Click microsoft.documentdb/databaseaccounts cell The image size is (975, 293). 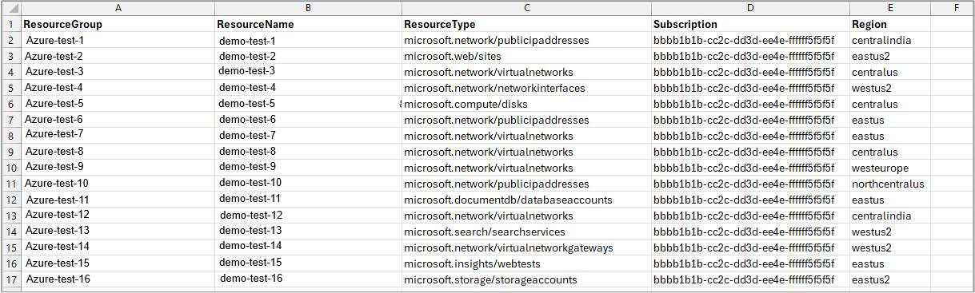point(527,200)
